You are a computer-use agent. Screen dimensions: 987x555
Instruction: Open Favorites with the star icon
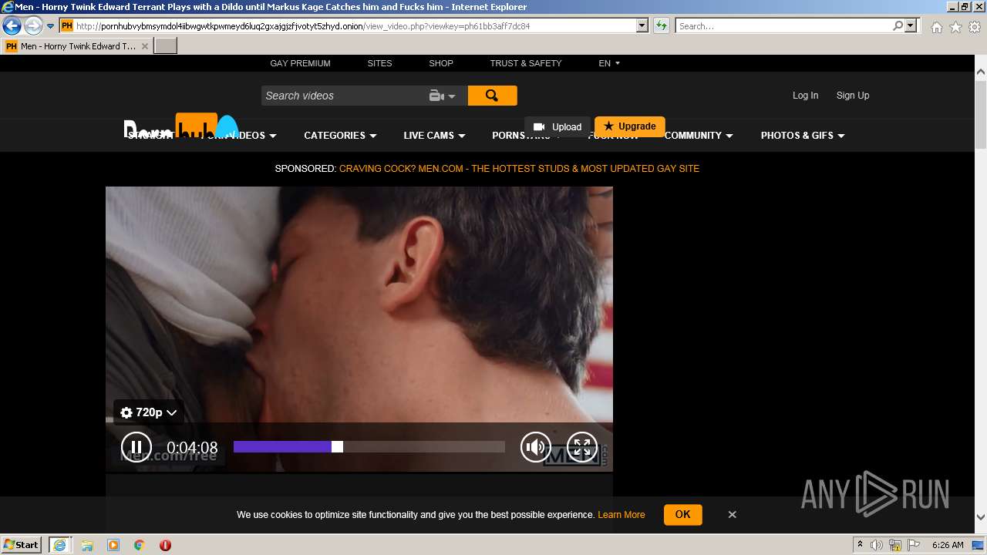[955, 27]
